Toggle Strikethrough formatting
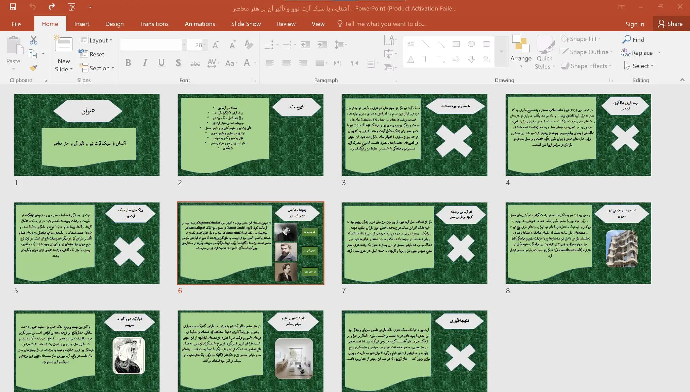The width and height of the screenshot is (690, 392). [195, 63]
